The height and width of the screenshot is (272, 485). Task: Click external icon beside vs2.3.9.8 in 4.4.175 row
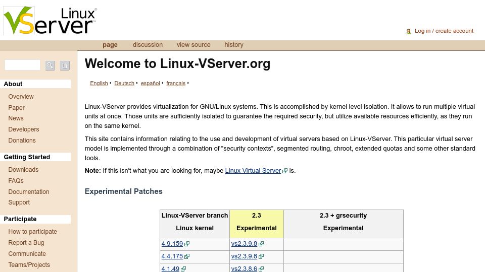coord(261,256)
